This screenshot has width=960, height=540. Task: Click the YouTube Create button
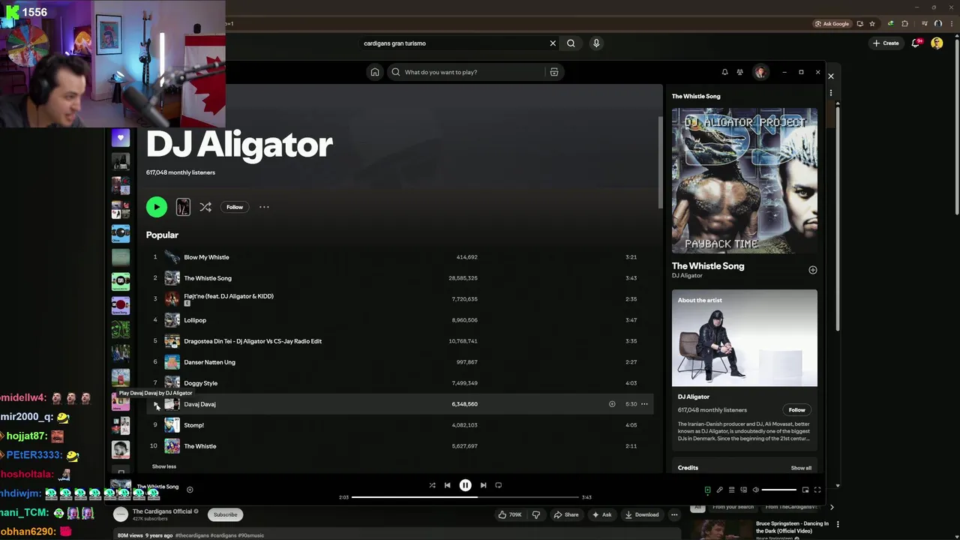click(886, 43)
